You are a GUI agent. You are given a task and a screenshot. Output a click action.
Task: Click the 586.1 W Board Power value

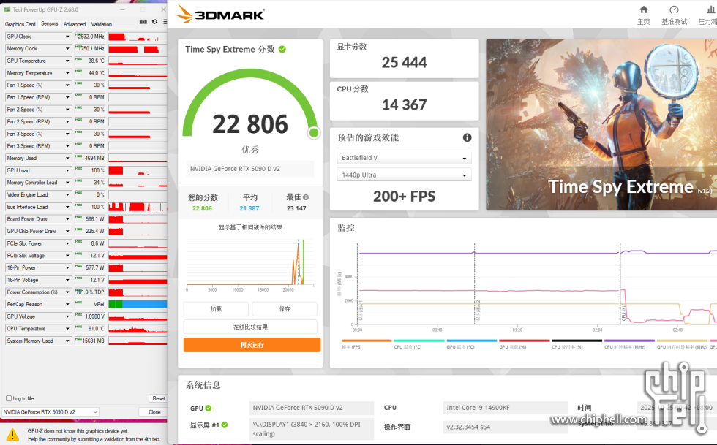click(x=90, y=218)
